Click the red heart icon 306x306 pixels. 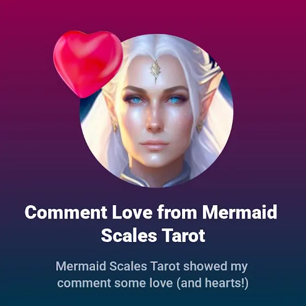(x=88, y=64)
